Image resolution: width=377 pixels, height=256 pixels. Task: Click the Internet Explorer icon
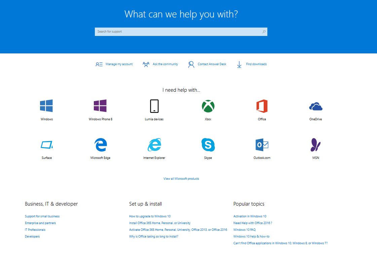tap(154, 144)
